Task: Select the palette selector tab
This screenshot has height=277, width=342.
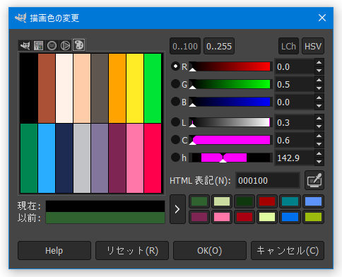Action: pyautogui.click(x=79, y=45)
